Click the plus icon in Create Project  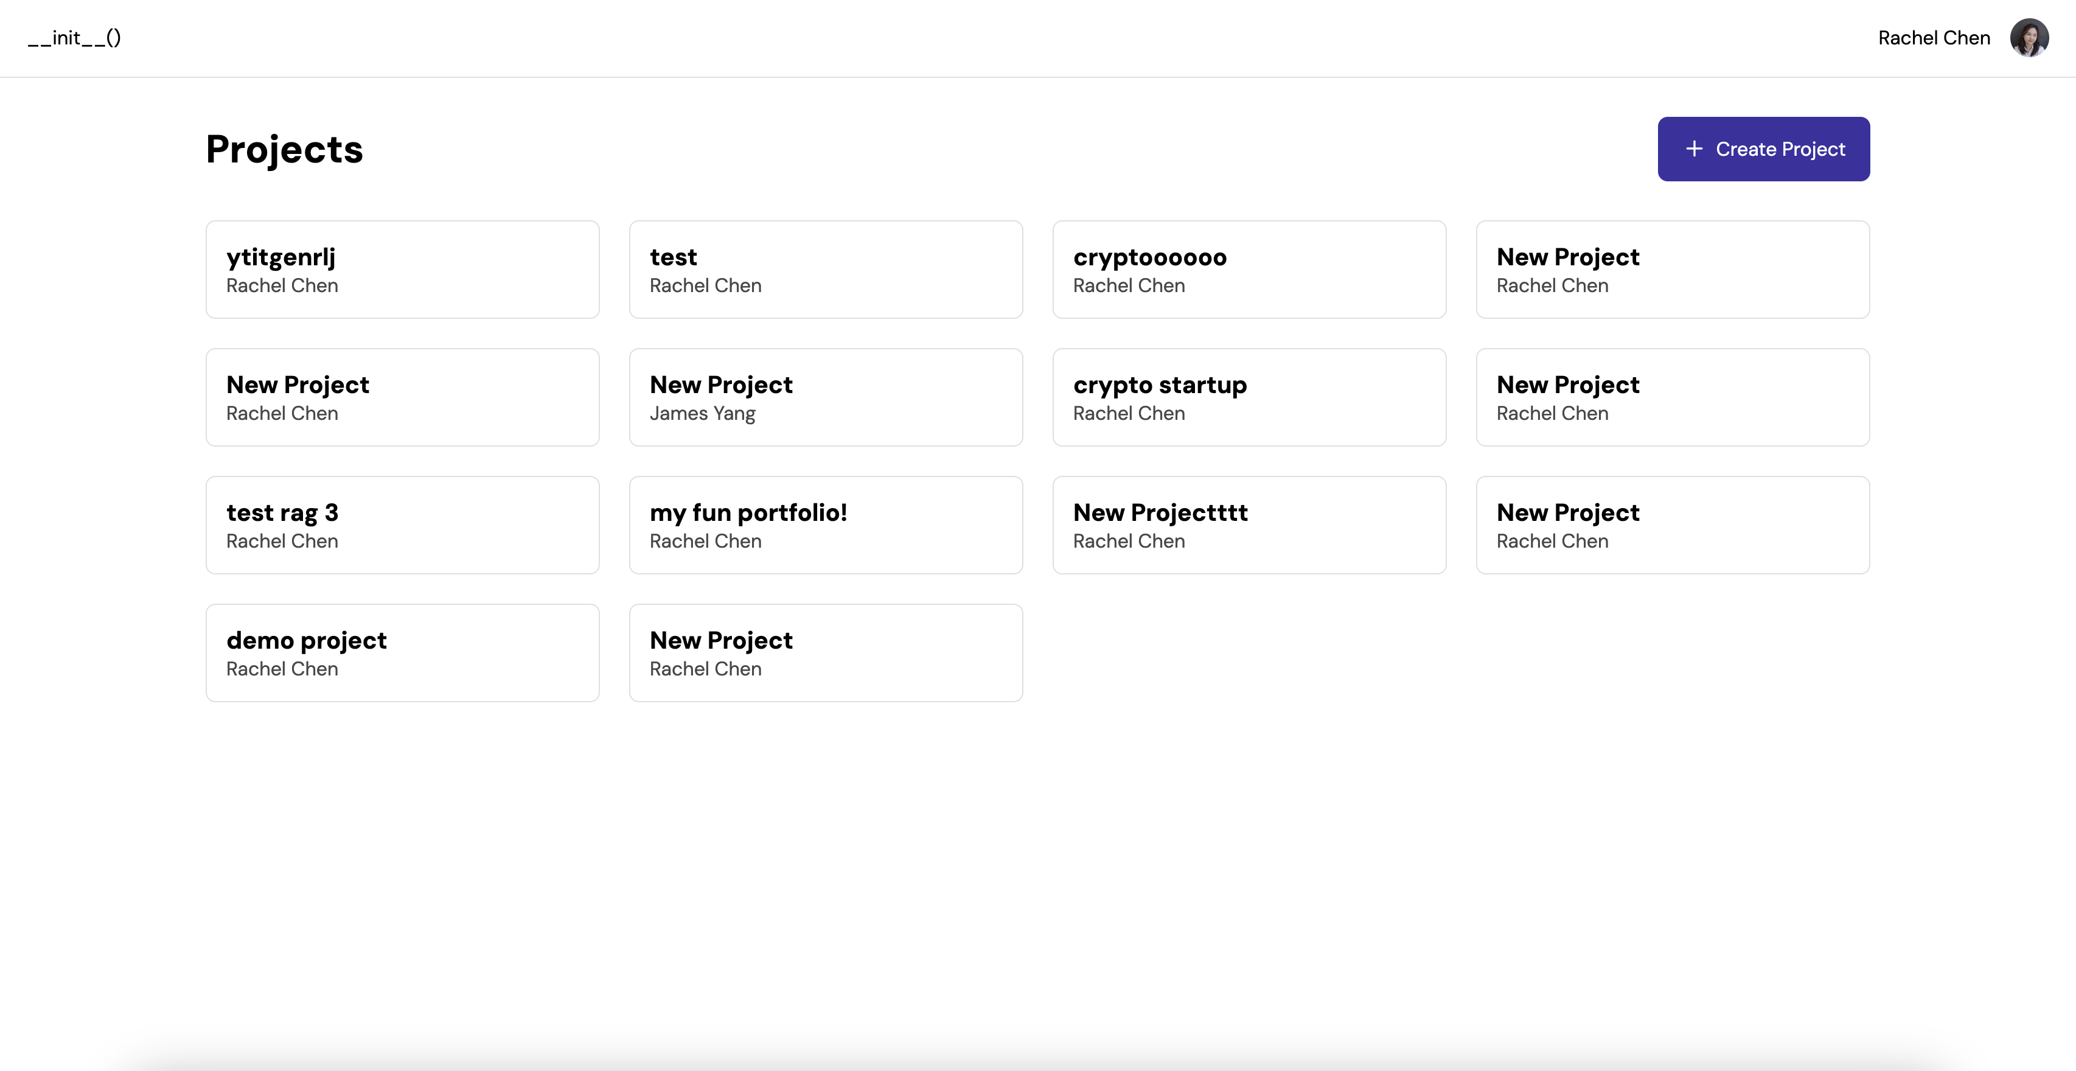[x=1694, y=149]
